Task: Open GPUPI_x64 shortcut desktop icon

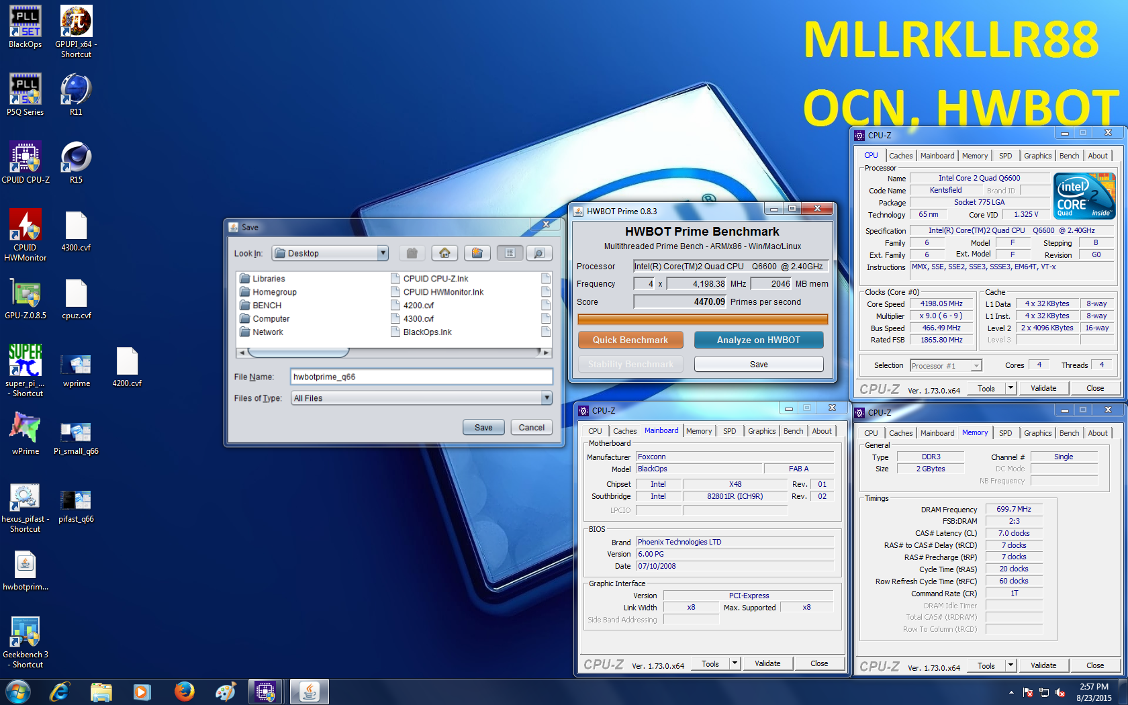Action: 76,32
